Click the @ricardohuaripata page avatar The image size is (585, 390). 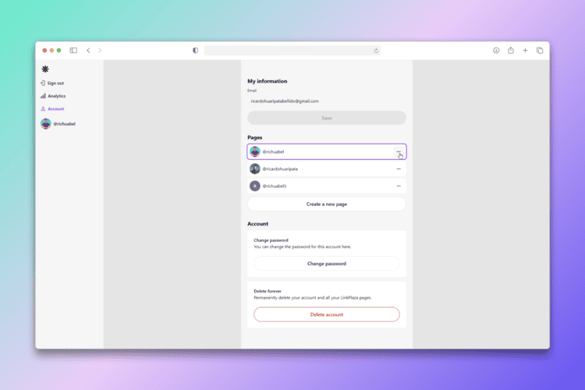tap(255, 168)
